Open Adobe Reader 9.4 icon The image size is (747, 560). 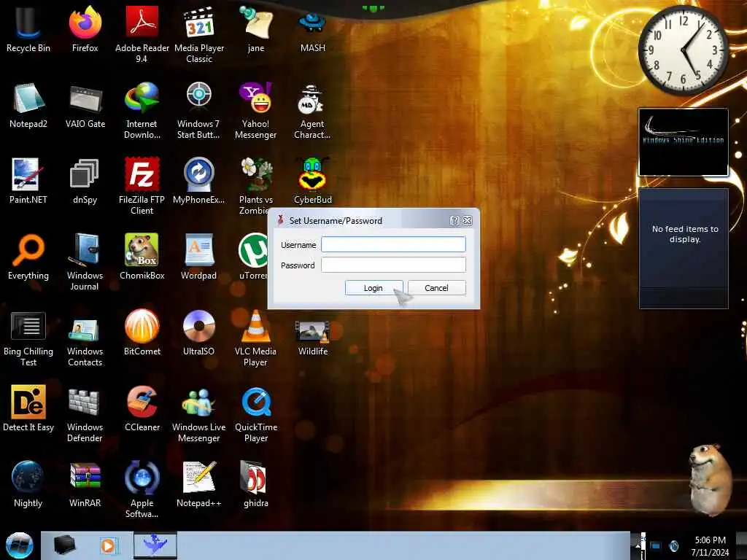[x=142, y=34]
